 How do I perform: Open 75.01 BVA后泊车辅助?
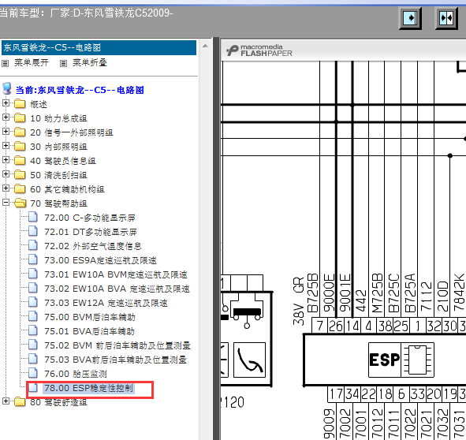(89, 331)
